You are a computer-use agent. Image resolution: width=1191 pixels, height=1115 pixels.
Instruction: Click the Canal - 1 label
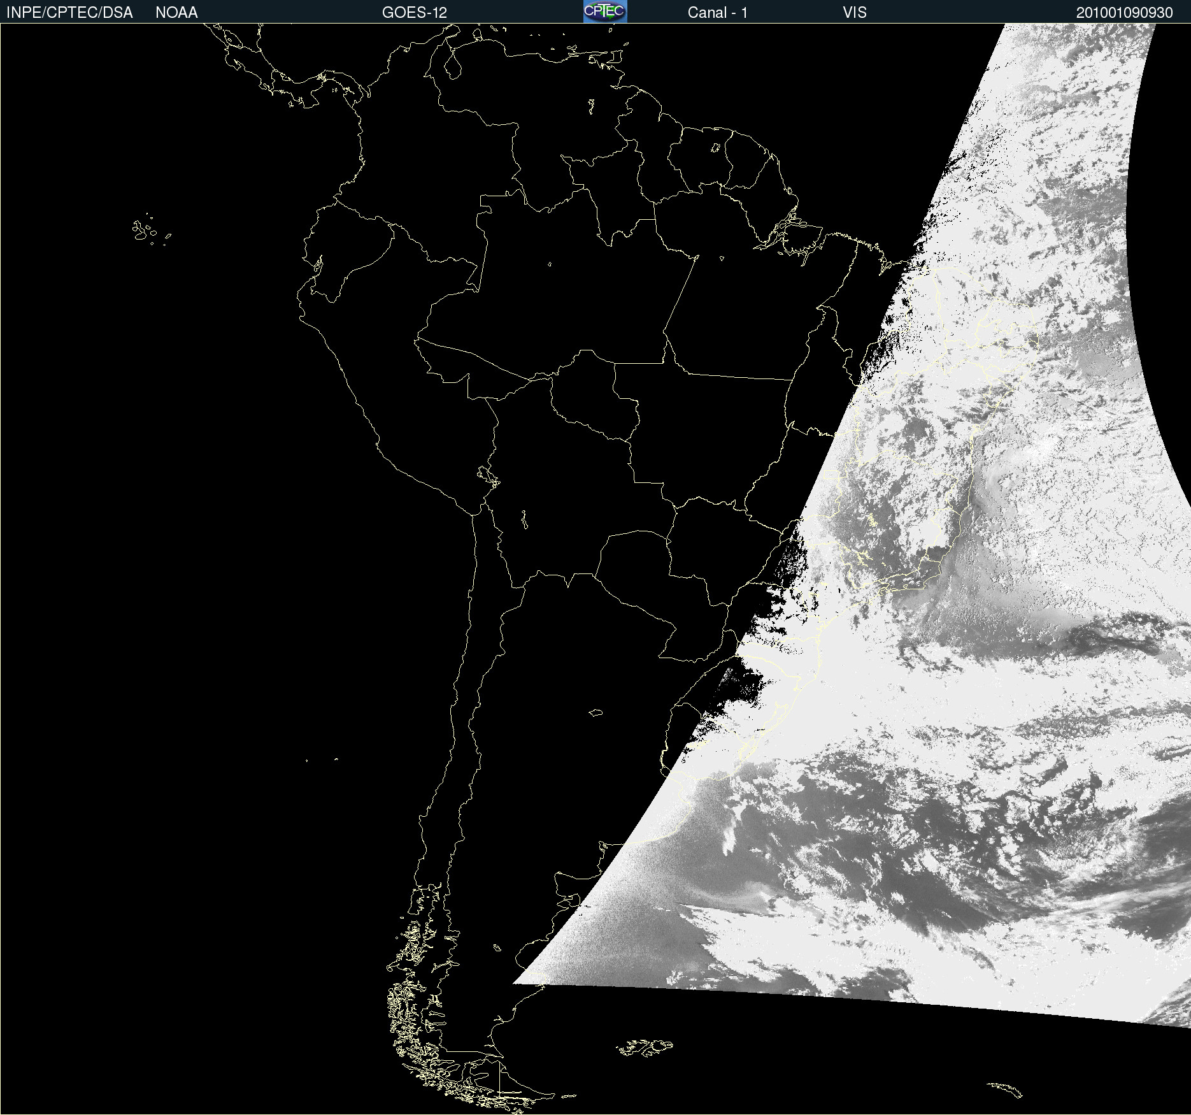tap(718, 13)
